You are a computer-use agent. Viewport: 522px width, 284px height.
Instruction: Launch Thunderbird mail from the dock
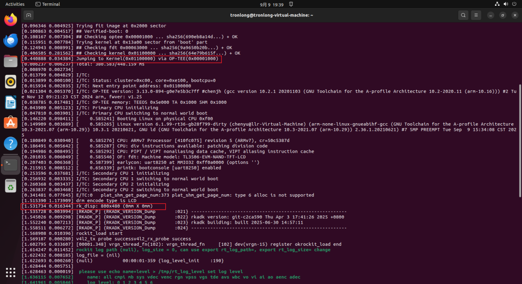pyautogui.click(x=11, y=41)
